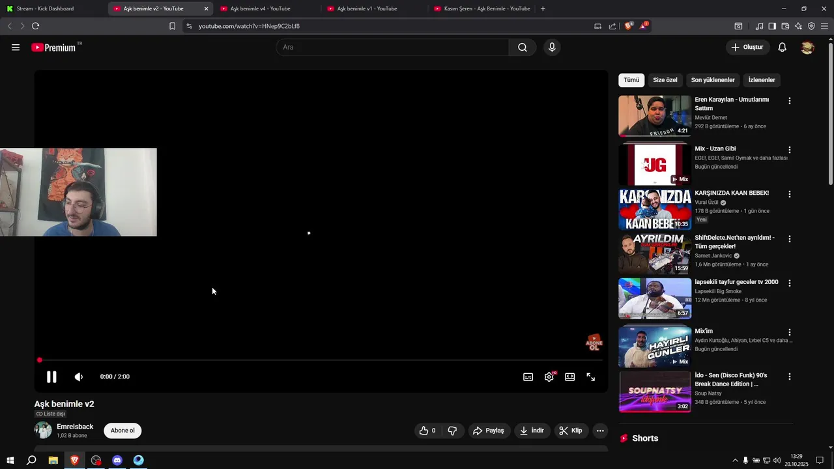Viewport: 834px width, 469px height.
Task: Enter fullscreen mode in player
Action: pyautogui.click(x=591, y=377)
